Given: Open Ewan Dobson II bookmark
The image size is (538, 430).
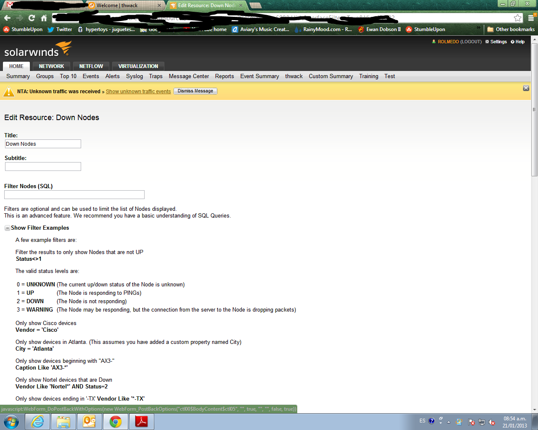Looking at the screenshot, I should tap(380, 29).
